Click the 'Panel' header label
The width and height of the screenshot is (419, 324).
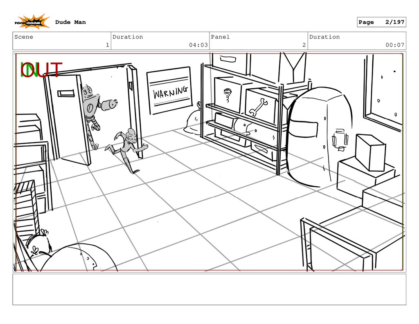220,37
